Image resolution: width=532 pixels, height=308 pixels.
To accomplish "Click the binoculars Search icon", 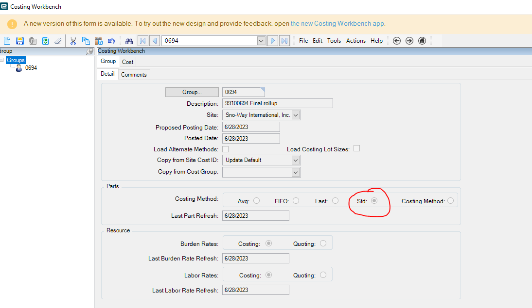I will coord(129,41).
